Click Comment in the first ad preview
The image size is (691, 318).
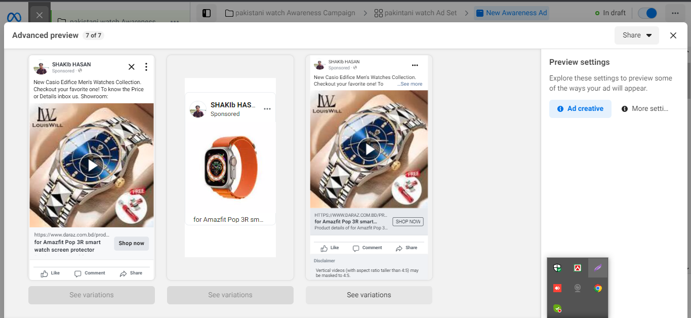coord(90,273)
